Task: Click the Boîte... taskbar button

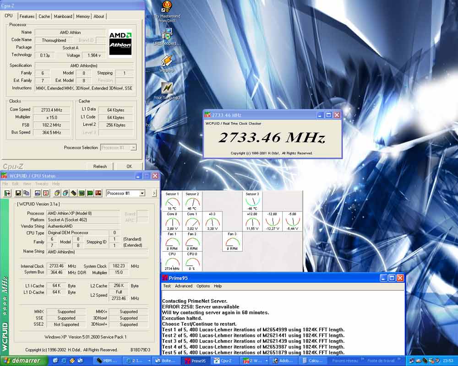Action: (x=166, y=361)
